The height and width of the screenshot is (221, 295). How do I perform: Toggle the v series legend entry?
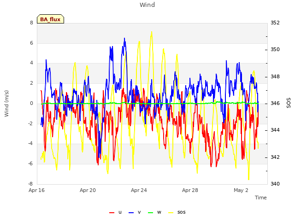(135, 212)
